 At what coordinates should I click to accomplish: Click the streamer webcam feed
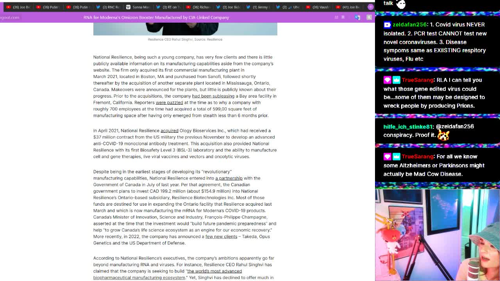[x=437, y=235]
